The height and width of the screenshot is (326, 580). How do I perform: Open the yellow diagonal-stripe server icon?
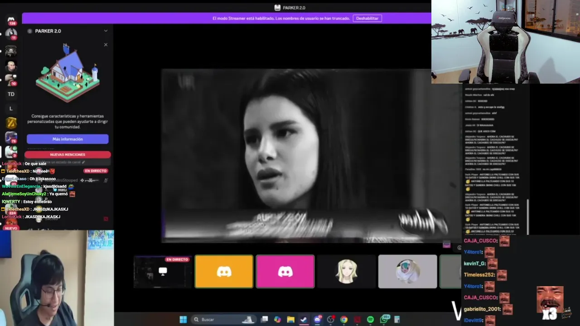pyautogui.click(x=11, y=123)
